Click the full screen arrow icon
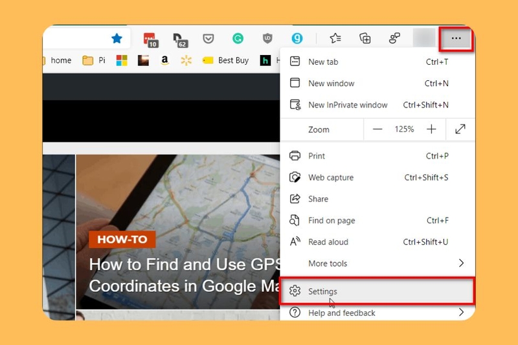Viewport: 518px width, 345px height. pos(460,129)
